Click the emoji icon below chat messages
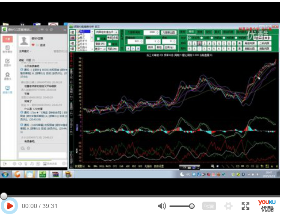 click(x=22, y=148)
